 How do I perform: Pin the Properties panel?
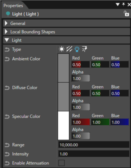(123, 4)
